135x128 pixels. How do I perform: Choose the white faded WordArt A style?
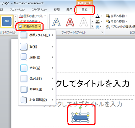(83, 22)
